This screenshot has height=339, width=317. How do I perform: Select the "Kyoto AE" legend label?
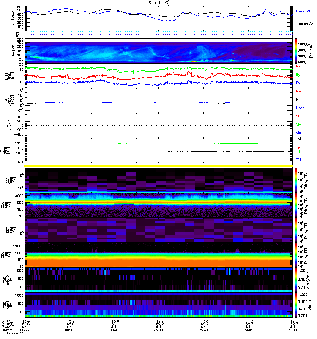pyautogui.click(x=303, y=11)
